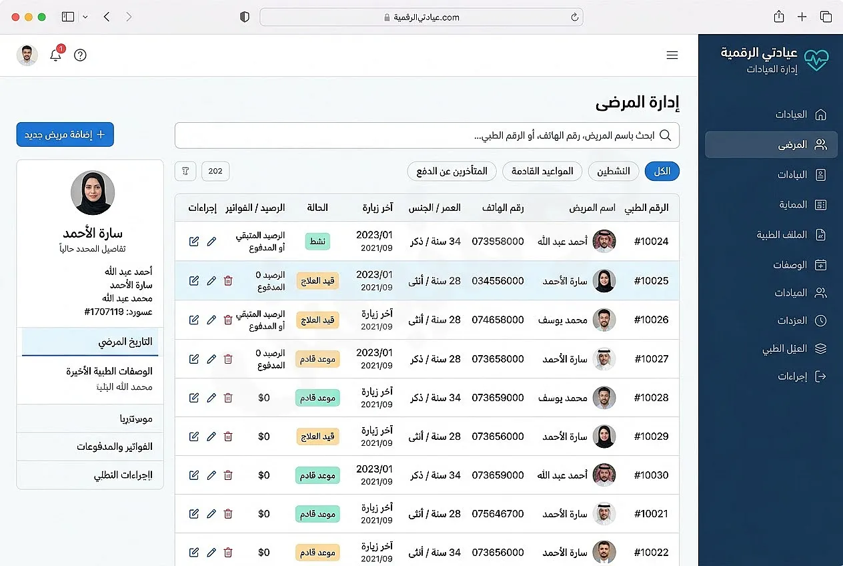843x566 pixels.
Task: Open the notifications bell icon
Action: coord(56,55)
